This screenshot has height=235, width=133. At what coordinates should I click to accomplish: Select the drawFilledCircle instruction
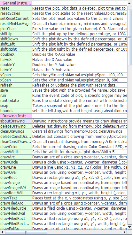click(x=64, y=208)
